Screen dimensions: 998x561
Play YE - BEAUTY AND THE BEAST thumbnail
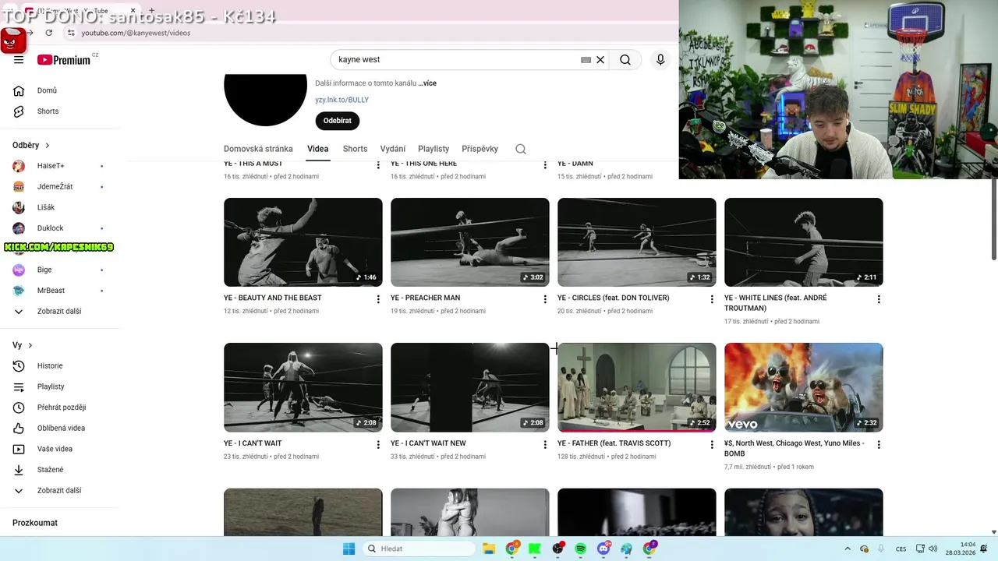303,242
